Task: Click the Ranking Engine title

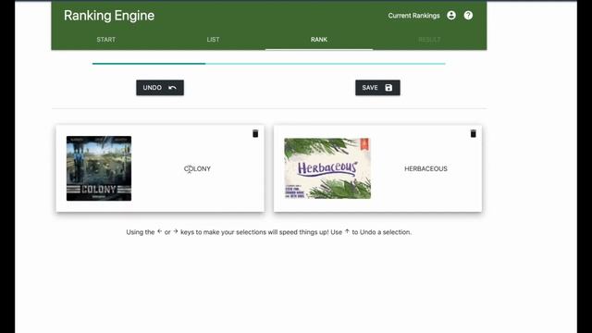Action: (x=109, y=16)
